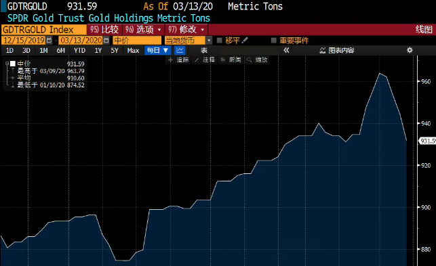The width and height of the screenshot is (436, 266).
Task: Click the As Of 03/13/20 date text
Action: coord(178,6)
